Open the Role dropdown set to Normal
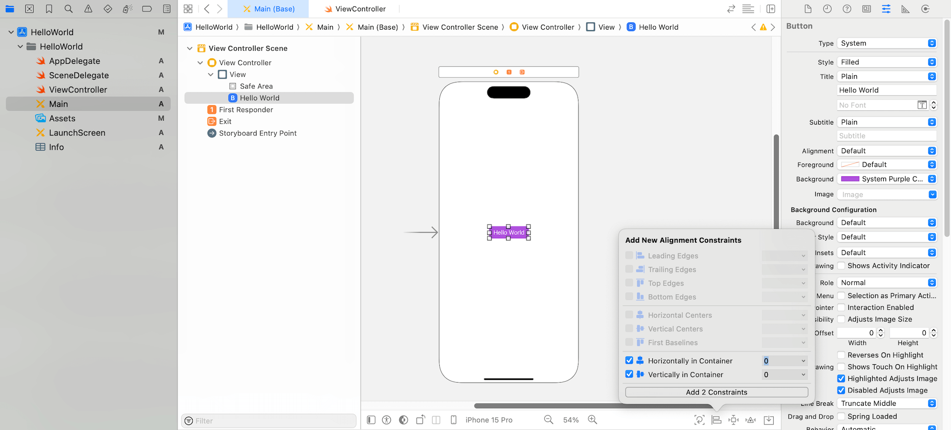This screenshot has width=951, height=430. (886, 283)
